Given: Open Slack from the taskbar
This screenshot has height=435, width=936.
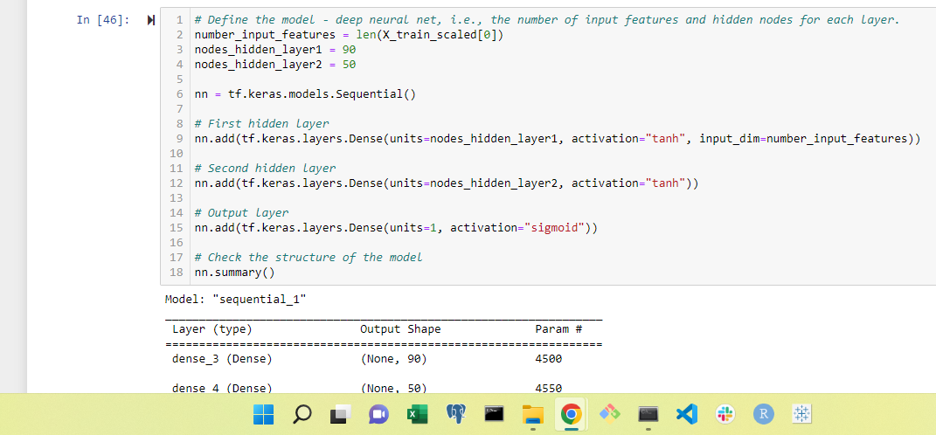Looking at the screenshot, I should point(725,413).
